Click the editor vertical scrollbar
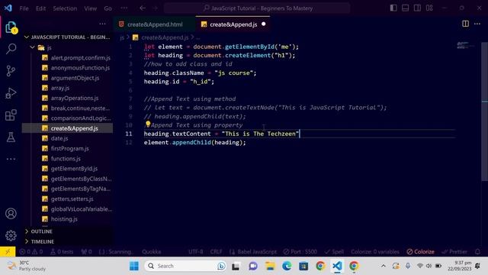488x275 pixels. [485, 111]
